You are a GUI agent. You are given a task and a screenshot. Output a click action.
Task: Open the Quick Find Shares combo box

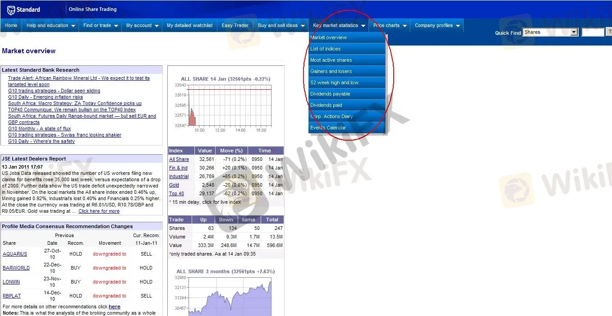(x=551, y=32)
